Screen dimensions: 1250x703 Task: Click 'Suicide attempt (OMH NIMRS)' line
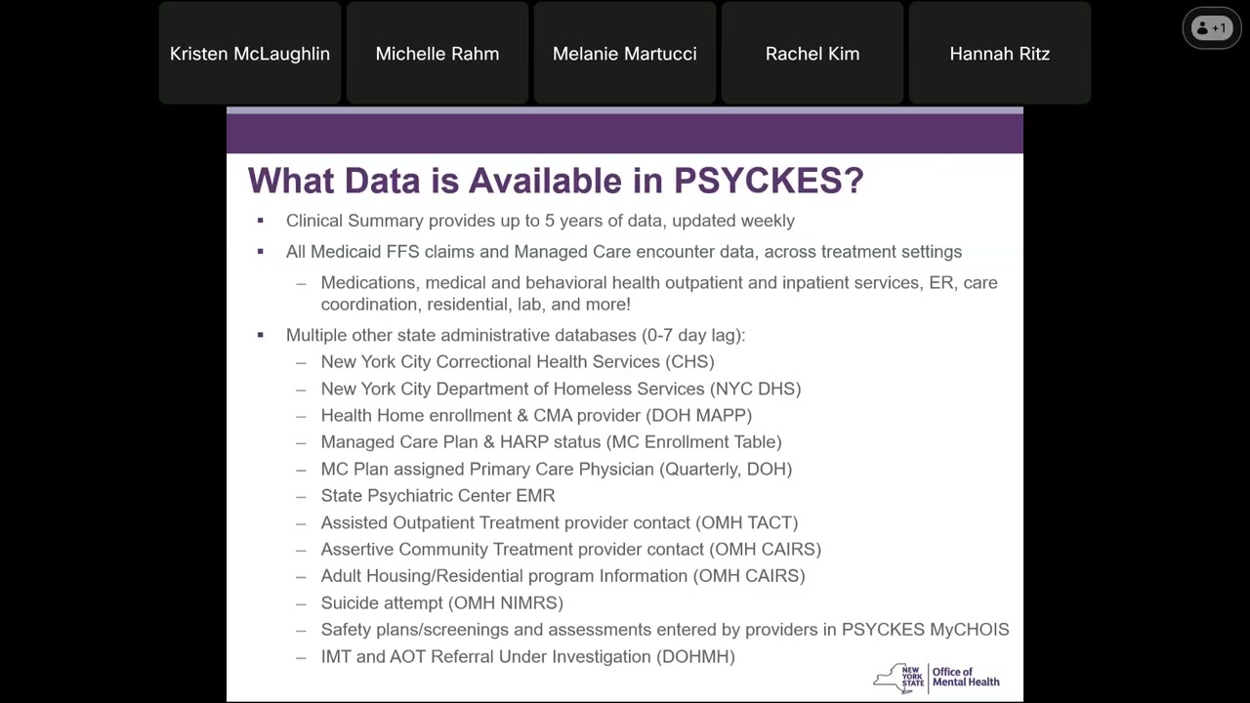coord(442,603)
